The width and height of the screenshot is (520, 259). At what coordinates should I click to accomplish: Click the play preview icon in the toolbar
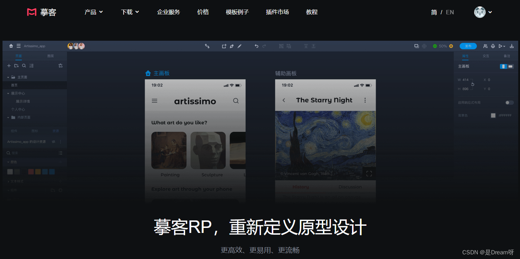(501, 46)
